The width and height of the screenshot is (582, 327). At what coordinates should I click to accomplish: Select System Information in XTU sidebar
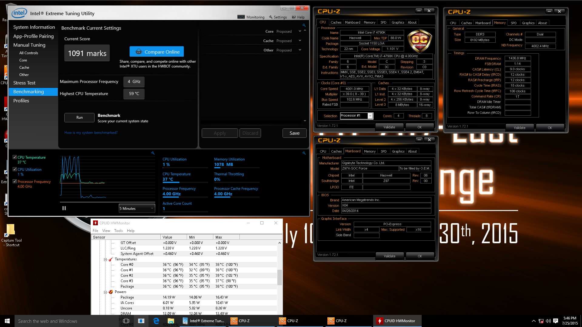[34, 27]
